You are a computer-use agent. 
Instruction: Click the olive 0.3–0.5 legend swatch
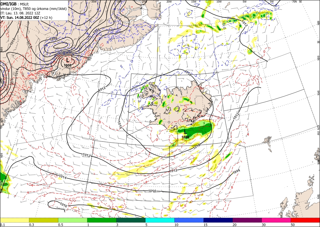(44, 220)
